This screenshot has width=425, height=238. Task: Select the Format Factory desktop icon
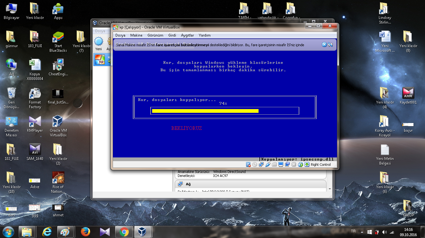pos(35,98)
